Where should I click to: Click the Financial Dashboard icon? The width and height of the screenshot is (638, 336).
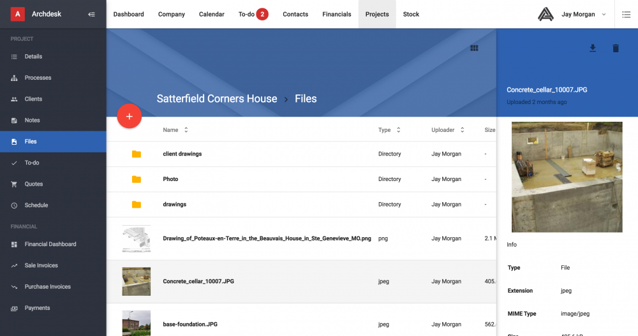[14, 244]
